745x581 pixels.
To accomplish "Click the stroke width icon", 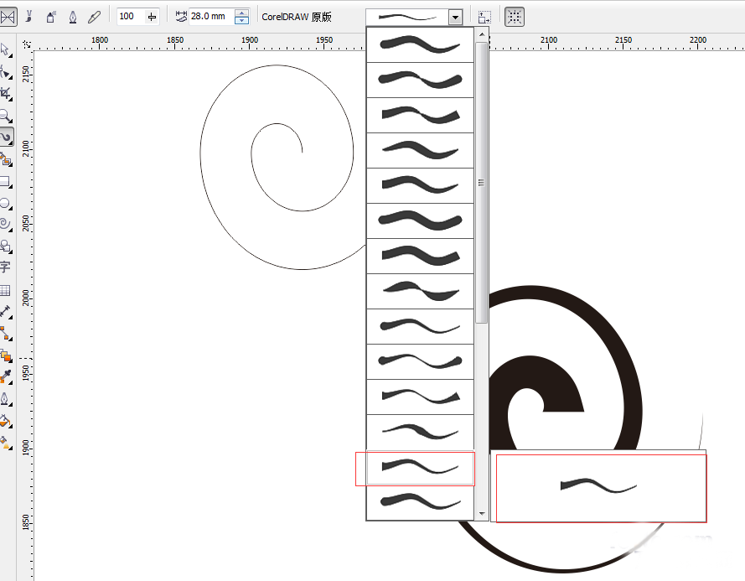I will (x=180, y=17).
